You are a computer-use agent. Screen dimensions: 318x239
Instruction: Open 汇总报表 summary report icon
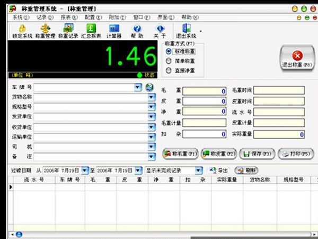(x=91, y=29)
